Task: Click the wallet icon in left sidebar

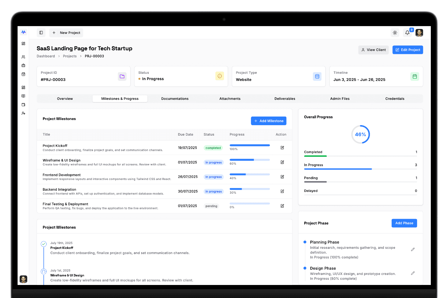Action: (x=24, y=105)
